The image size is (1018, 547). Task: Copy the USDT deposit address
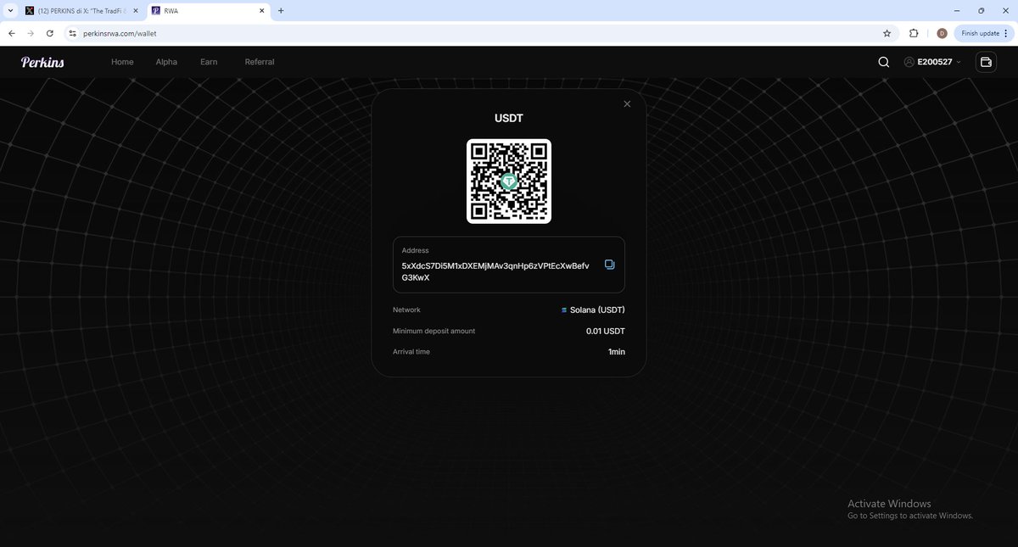coord(609,265)
